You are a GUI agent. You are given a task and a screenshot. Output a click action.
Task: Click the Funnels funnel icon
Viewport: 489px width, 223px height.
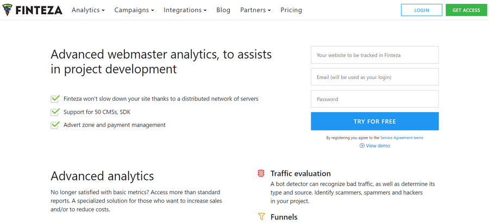tap(261, 216)
